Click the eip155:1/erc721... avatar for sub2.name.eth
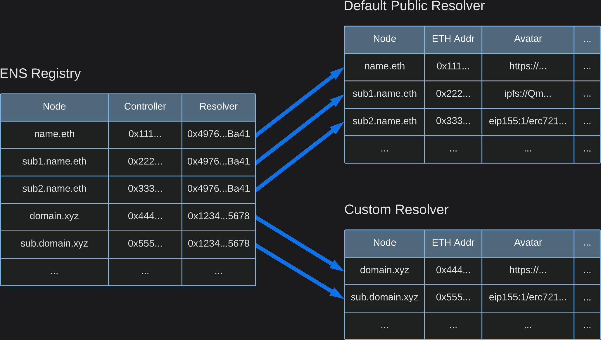Image resolution: width=601 pixels, height=340 pixels. coord(528,121)
